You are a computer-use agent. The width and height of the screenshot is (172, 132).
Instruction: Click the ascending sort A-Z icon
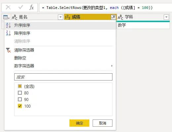pos(8,25)
